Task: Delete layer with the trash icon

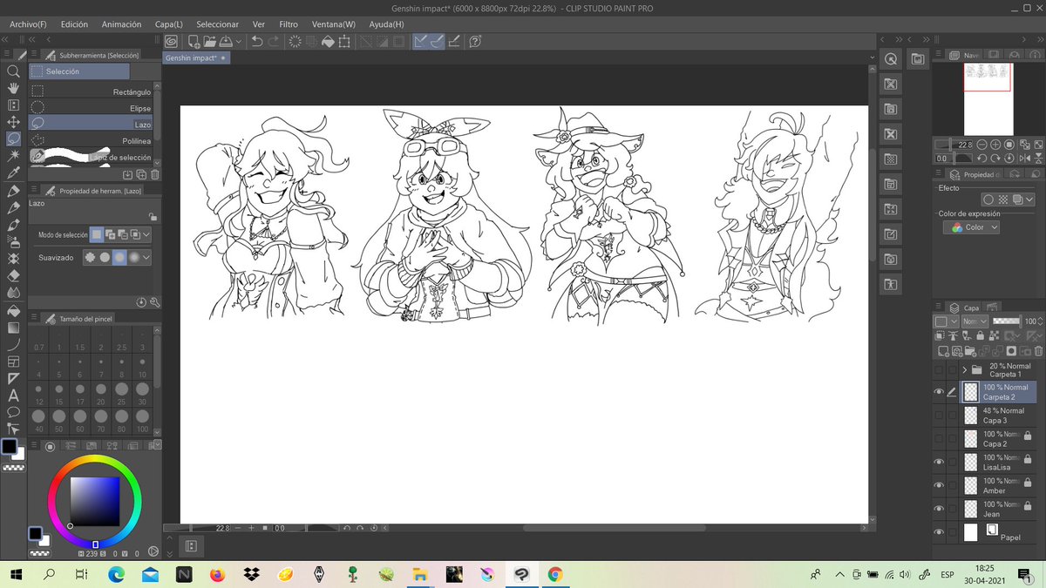Action: coord(1039,351)
